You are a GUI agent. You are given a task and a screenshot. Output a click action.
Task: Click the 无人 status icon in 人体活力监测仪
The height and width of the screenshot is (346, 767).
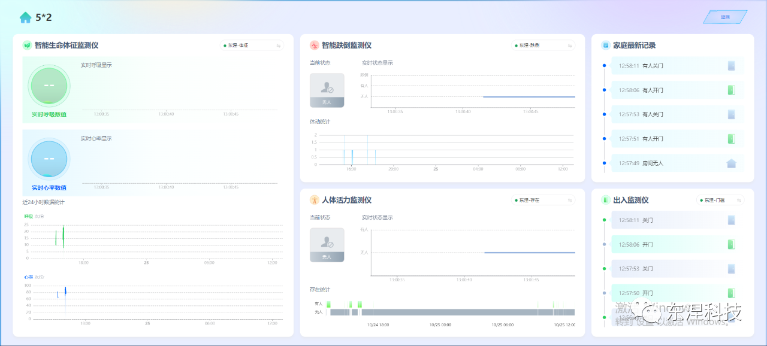327,244
